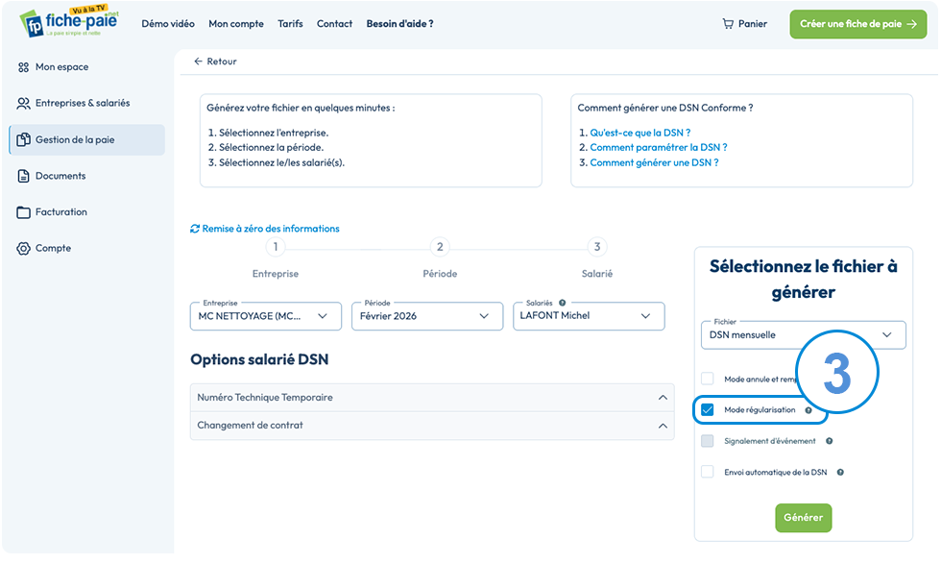Click help icon beside Signalement d'événement
Viewport: 941px width, 564px height.
[x=829, y=441]
